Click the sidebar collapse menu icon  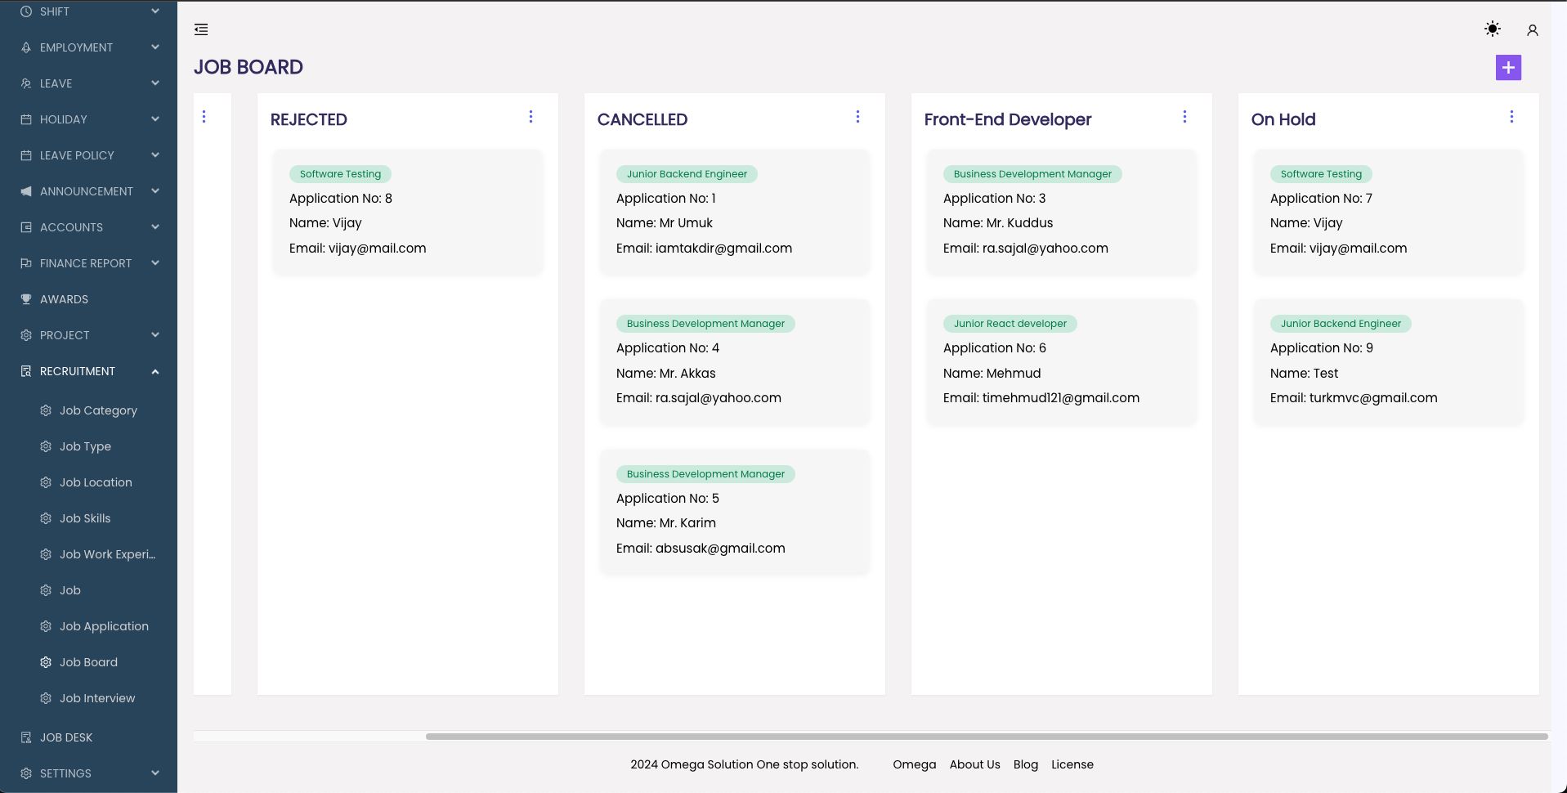(x=201, y=30)
